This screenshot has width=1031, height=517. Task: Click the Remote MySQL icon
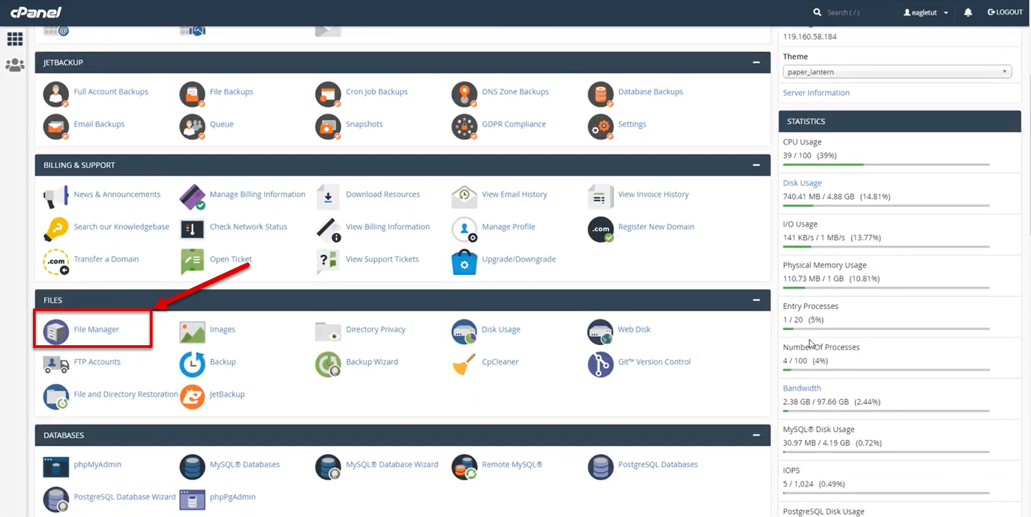464,467
